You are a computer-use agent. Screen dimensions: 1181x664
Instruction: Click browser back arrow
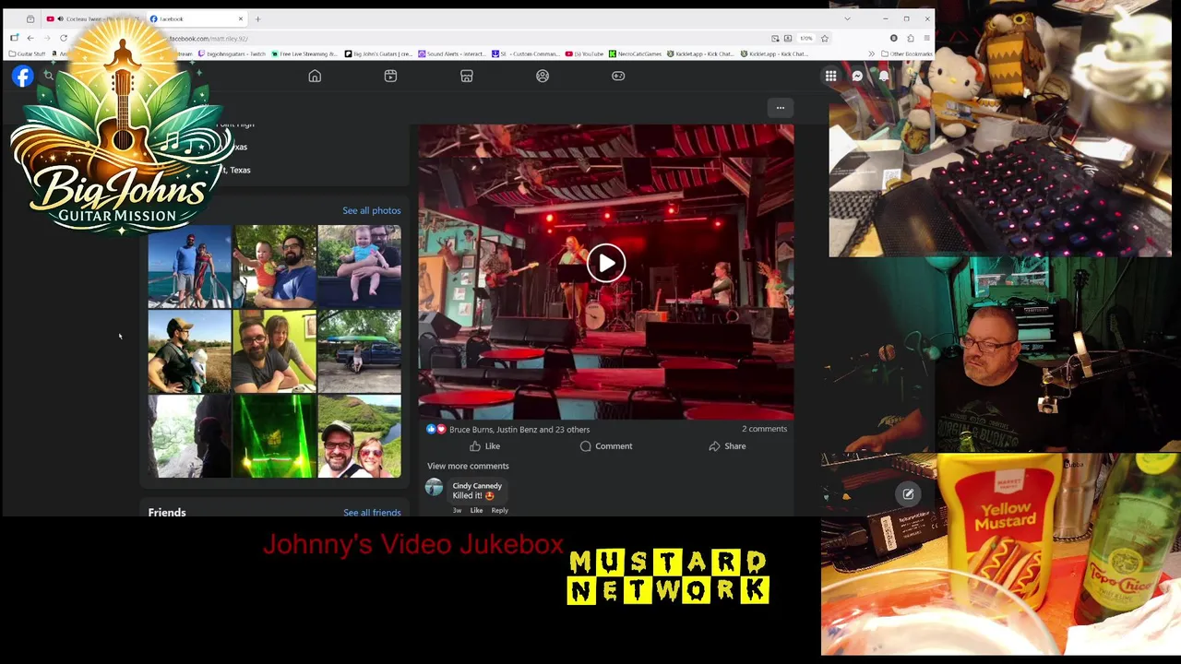pos(30,38)
